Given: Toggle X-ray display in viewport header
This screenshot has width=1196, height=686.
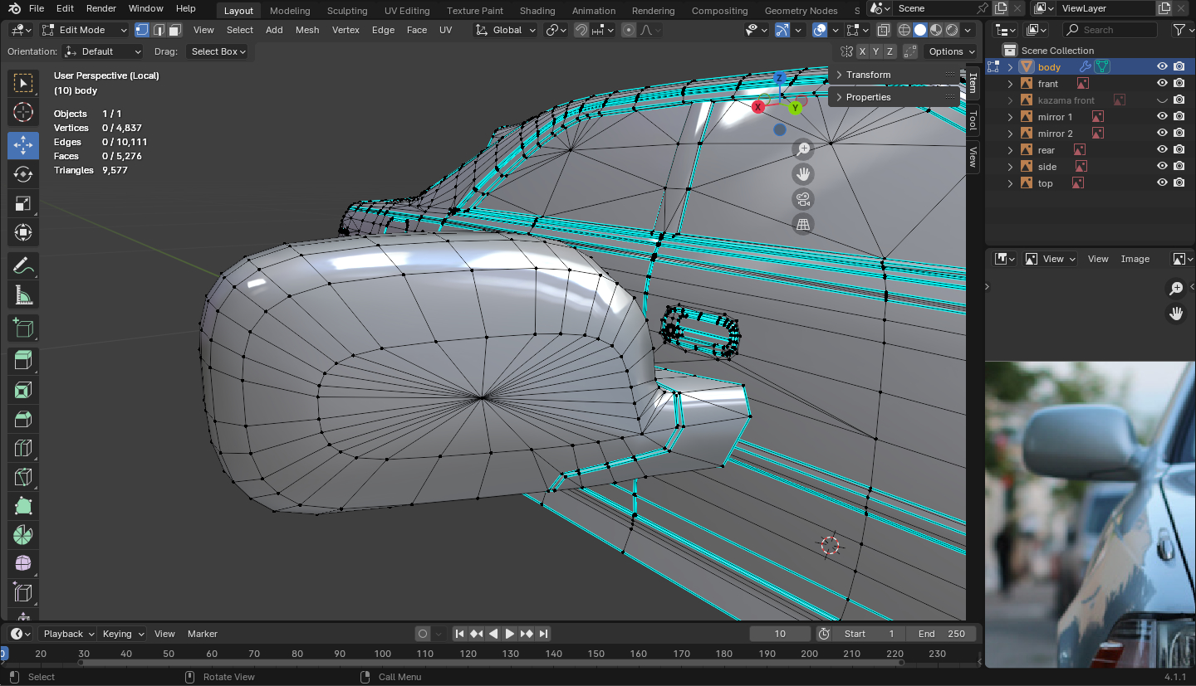Looking at the screenshot, I should 883,30.
